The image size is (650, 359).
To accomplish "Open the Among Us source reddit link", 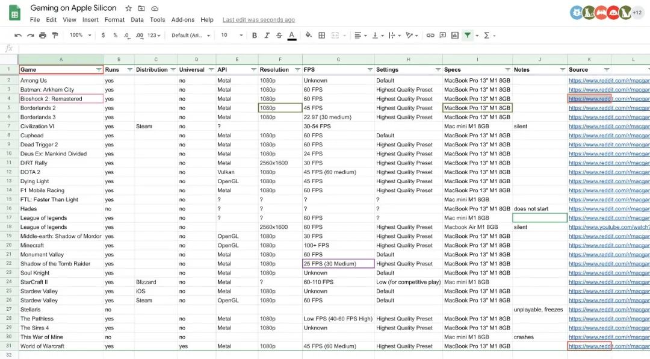I will coord(609,81).
